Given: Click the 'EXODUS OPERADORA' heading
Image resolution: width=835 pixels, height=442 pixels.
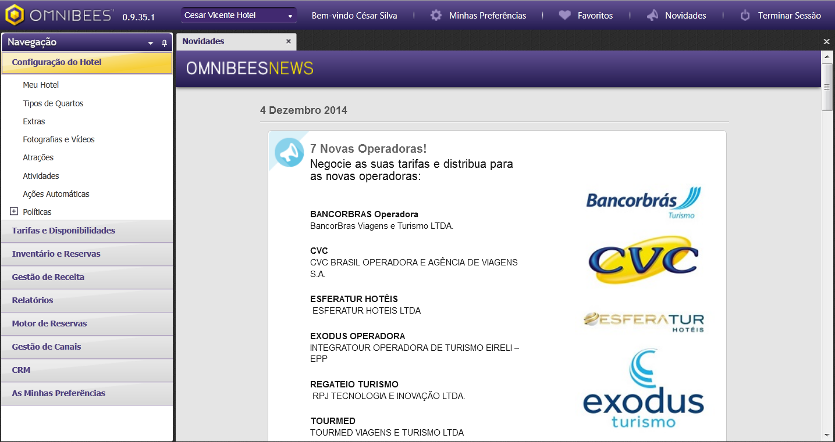Looking at the screenshot, I should (358, 336).
